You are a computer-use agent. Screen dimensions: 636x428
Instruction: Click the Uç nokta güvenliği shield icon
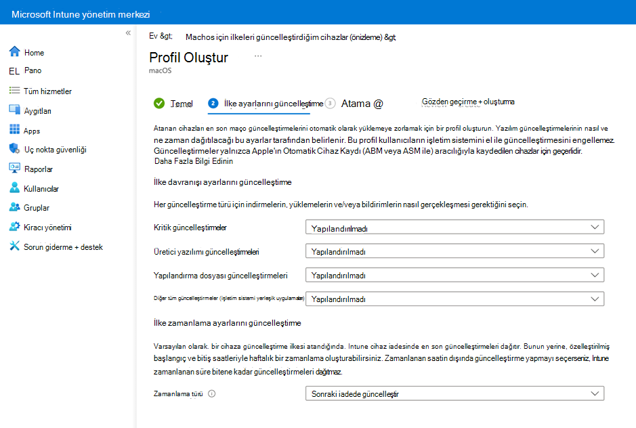(x=15, y=148)
